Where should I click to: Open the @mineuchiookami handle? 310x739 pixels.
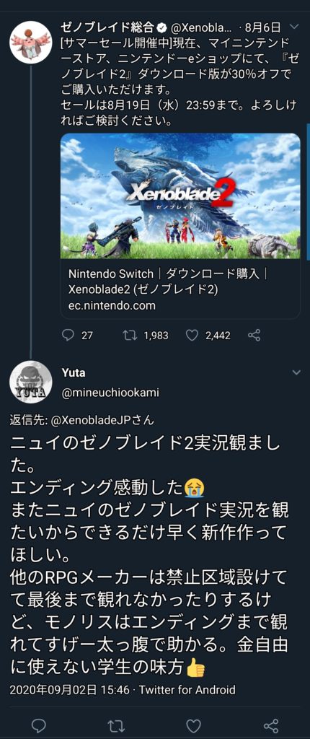click(x=110, y=393)
